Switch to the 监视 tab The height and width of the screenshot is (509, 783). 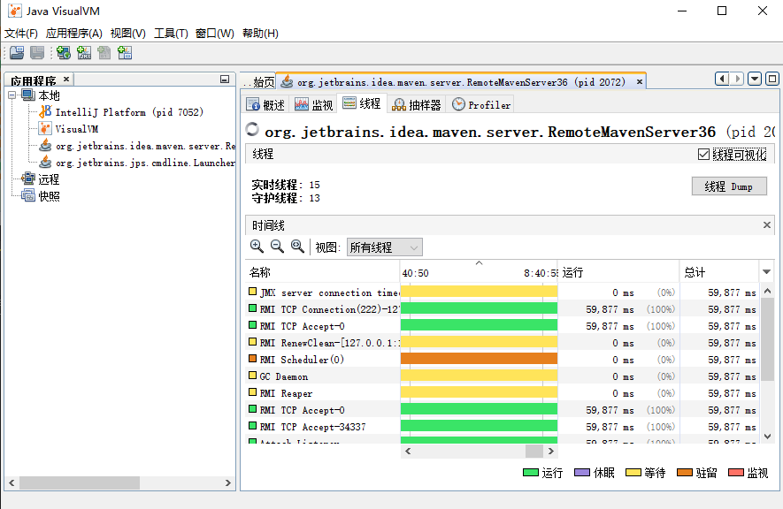pyautogui.click(x=313, y=104)
